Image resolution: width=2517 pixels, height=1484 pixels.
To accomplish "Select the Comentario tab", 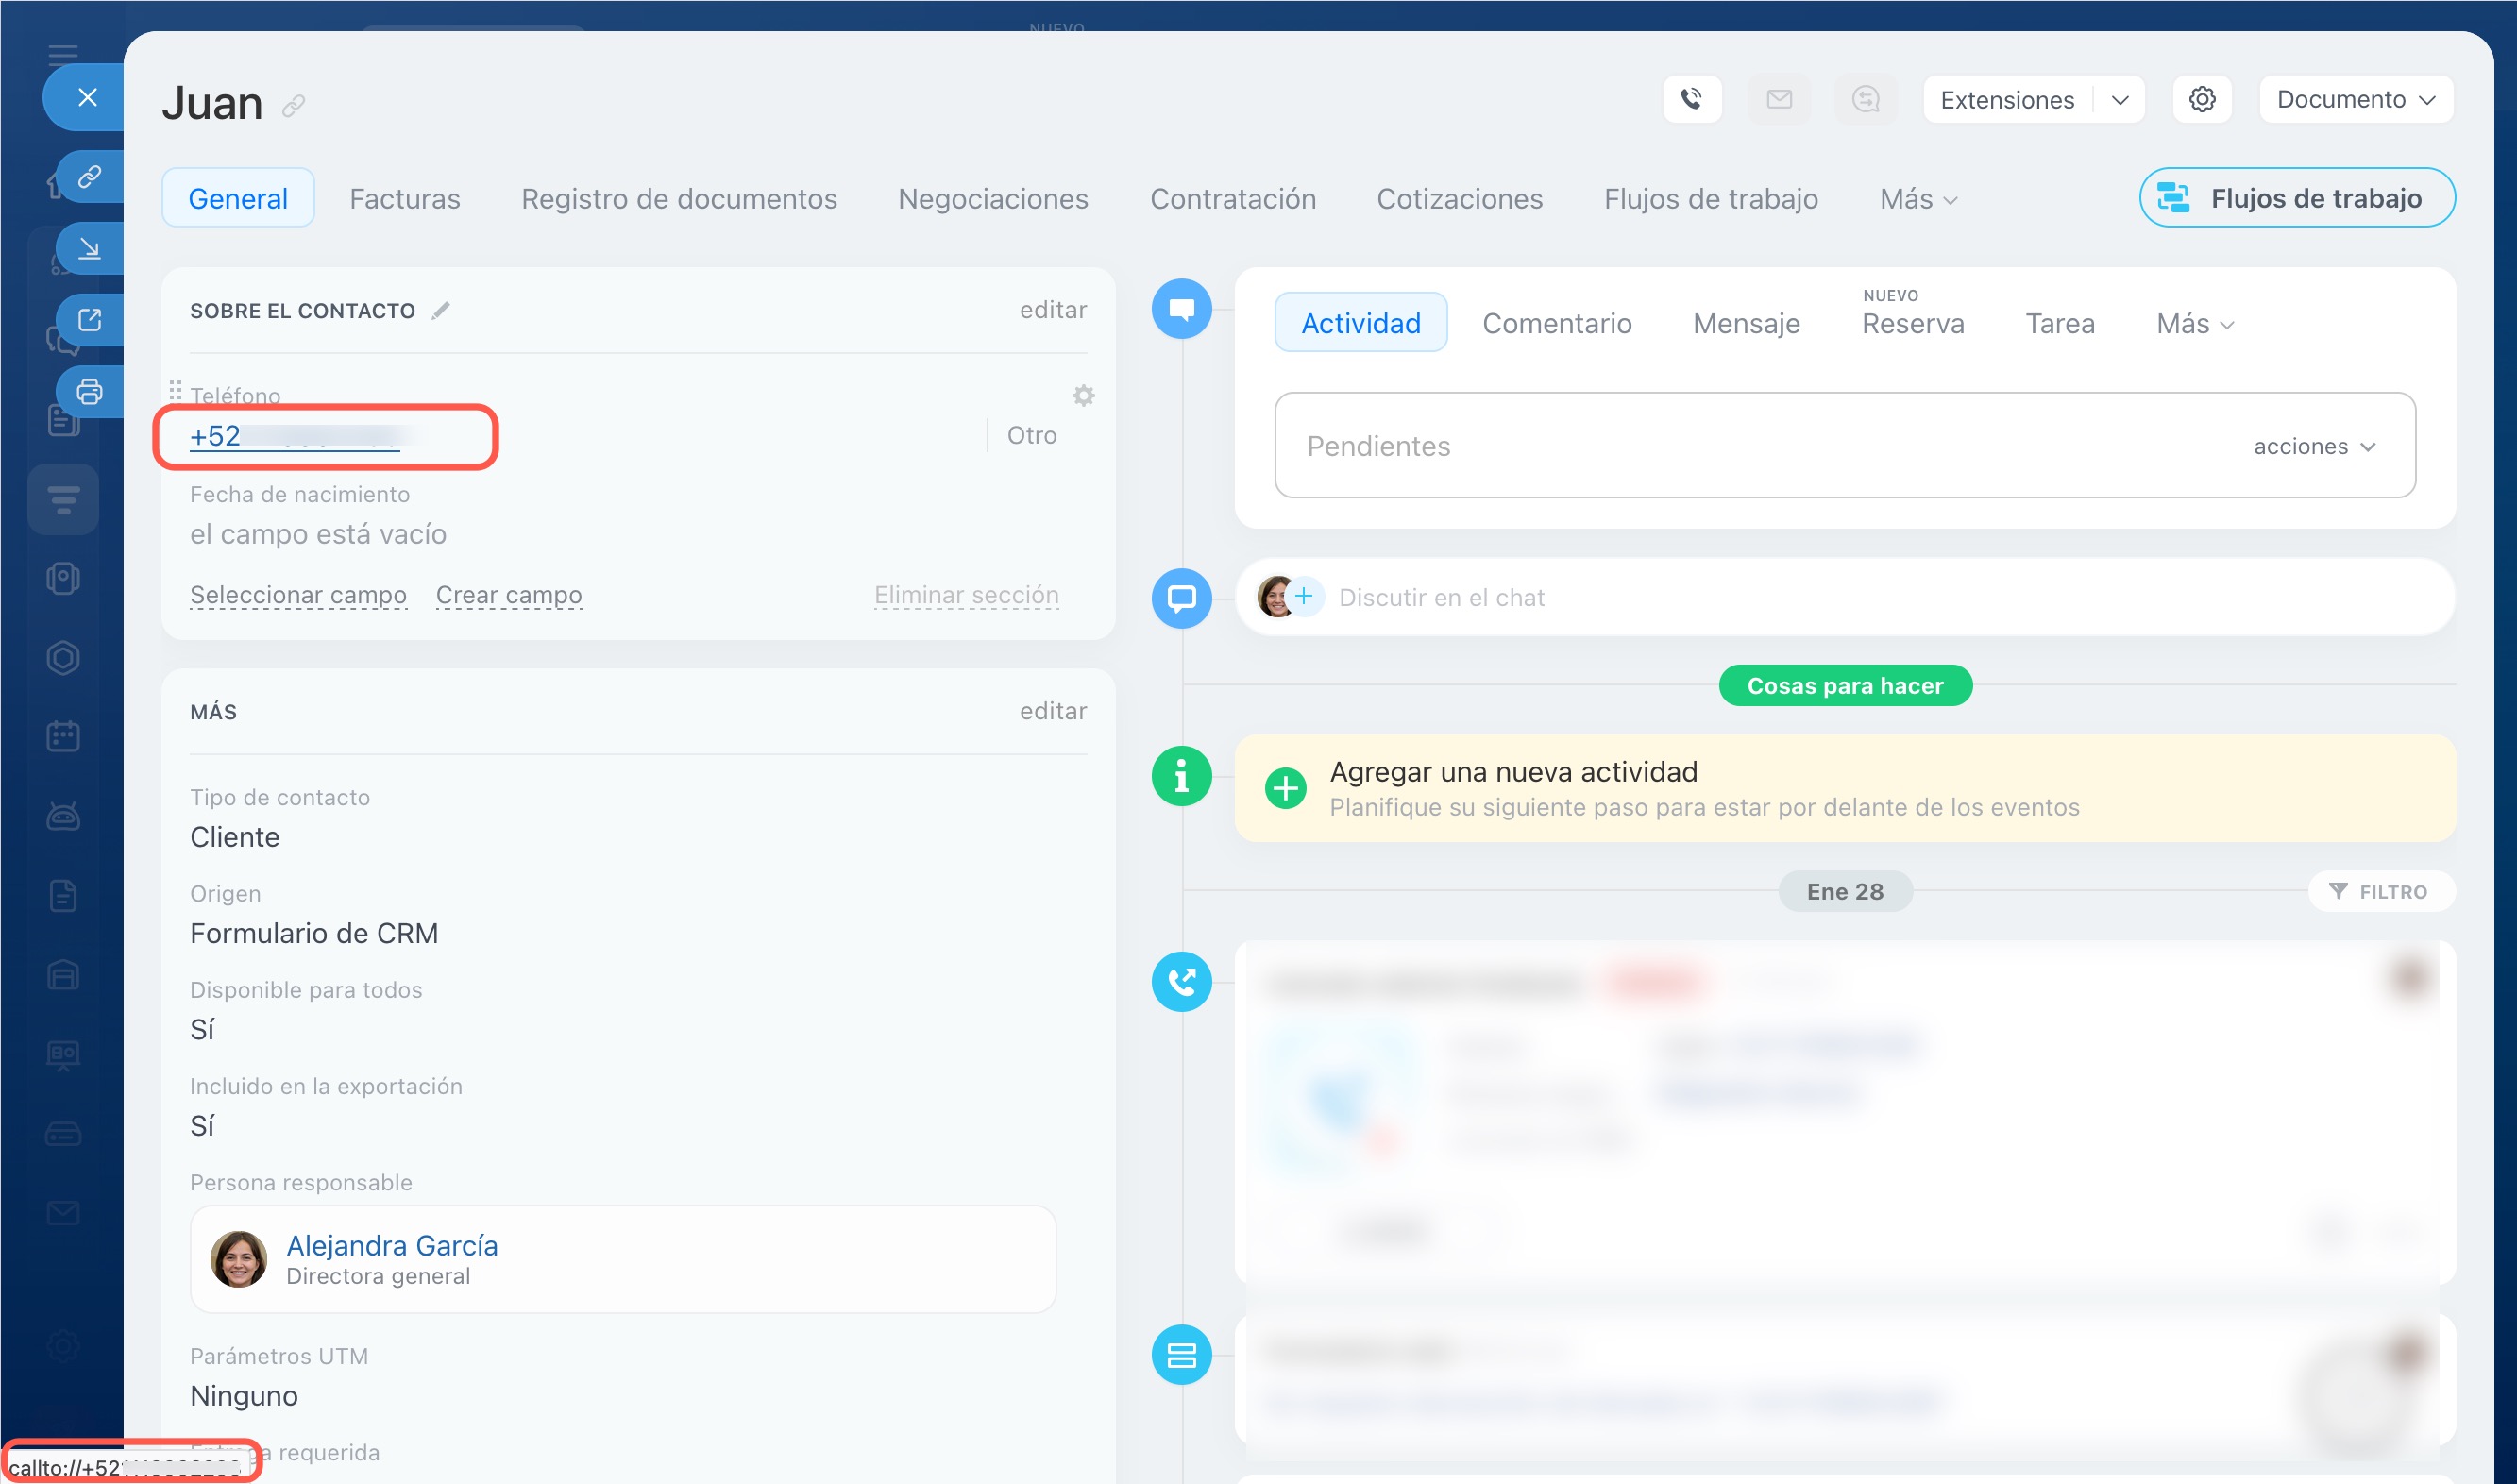I will pyautogui.click(x=1556, y=323).
